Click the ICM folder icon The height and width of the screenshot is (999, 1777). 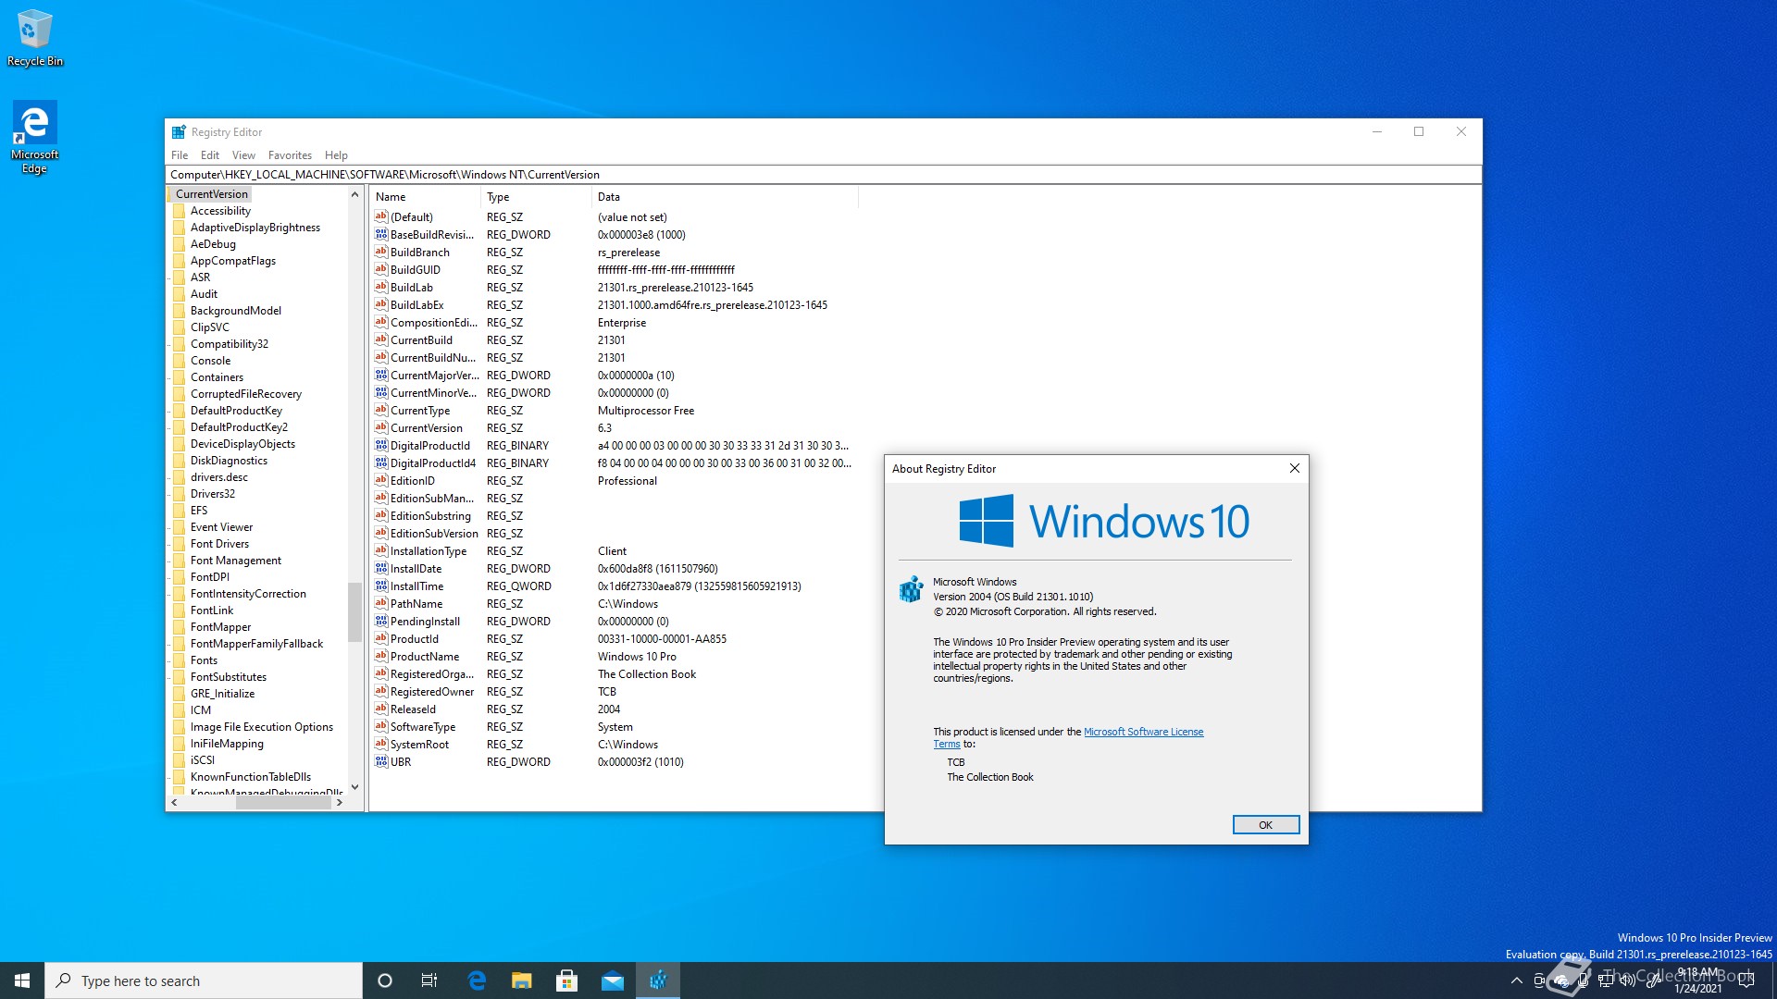[180, 710]
